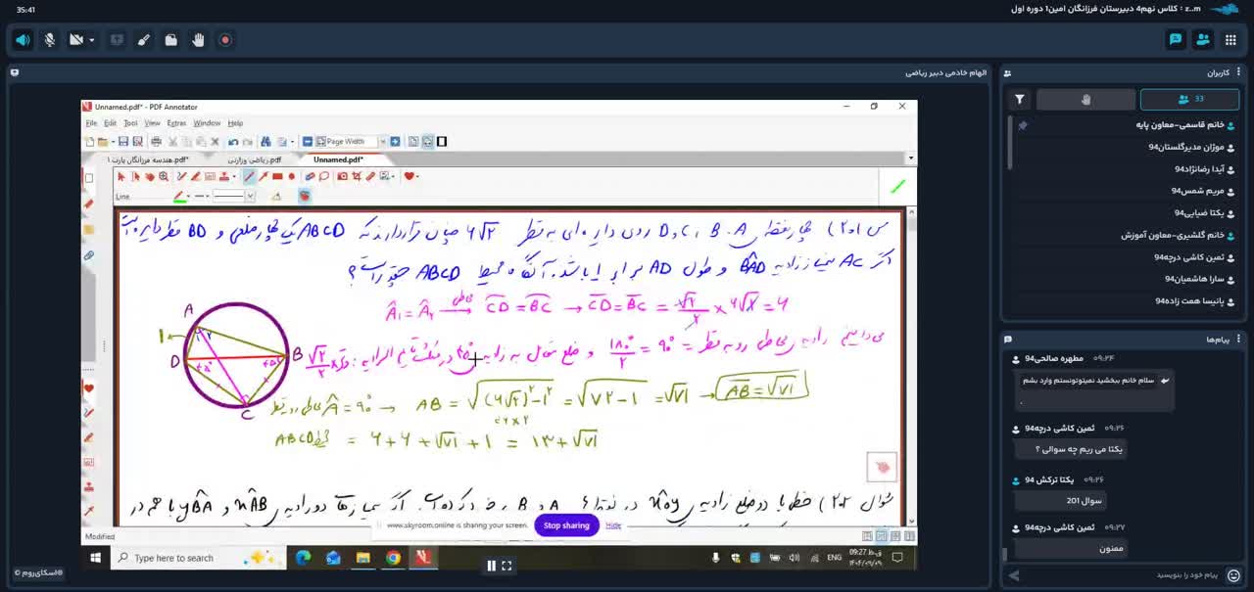Open the emoji picker in chat
Image resolution: width=1254 pixels, height=592 pixels.
pyautogui.click(x=1233, y=575)
